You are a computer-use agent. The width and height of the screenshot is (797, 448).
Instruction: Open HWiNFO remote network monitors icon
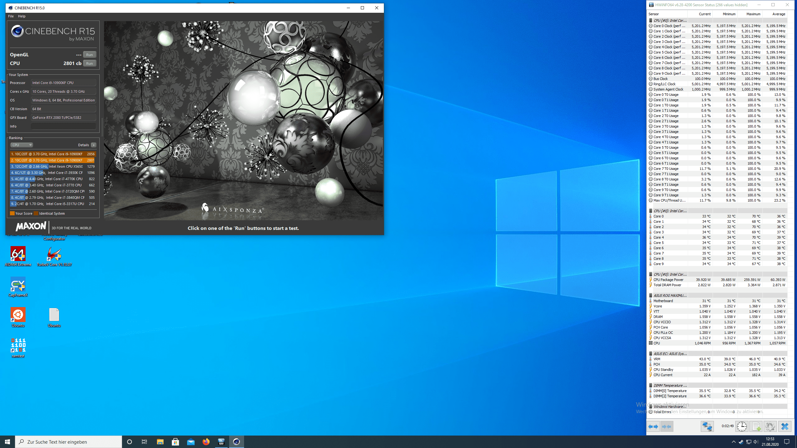707,426
